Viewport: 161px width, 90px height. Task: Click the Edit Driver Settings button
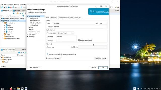[x=101, y=58]
